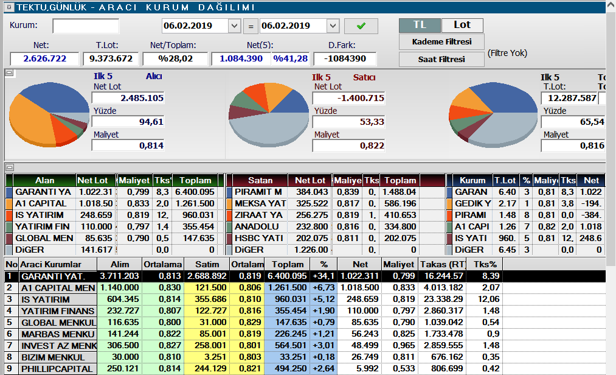The height and width of the screenshot is (375, 616).
Task: Sort buyers by Alan column header
Action: 45,181
